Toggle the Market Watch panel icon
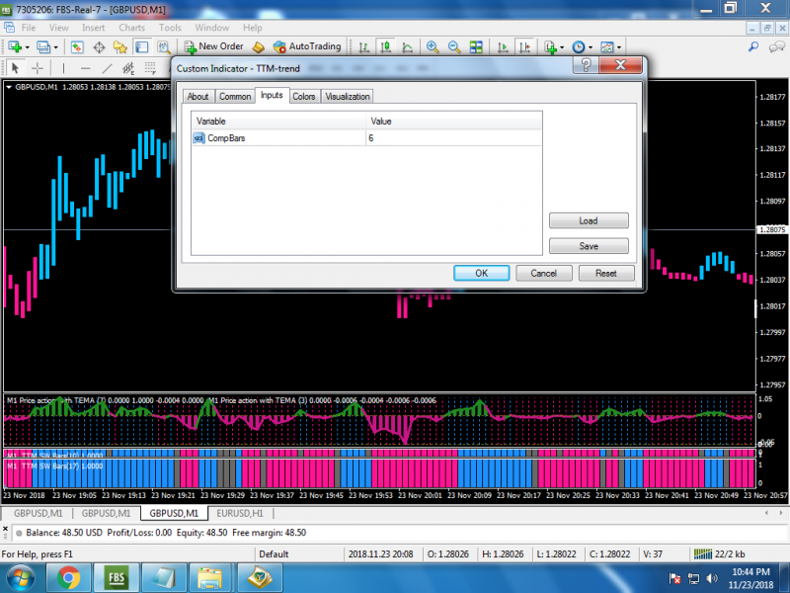This screenshot has height=593, width=790. 77,47
